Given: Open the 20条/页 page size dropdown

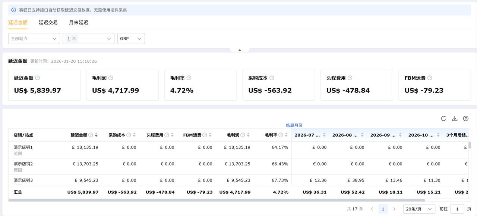Looking at the screenshot, I should coord(419,209).
